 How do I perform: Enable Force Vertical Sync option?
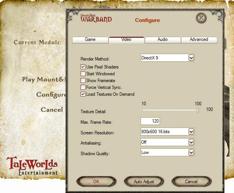coord(83,87)
